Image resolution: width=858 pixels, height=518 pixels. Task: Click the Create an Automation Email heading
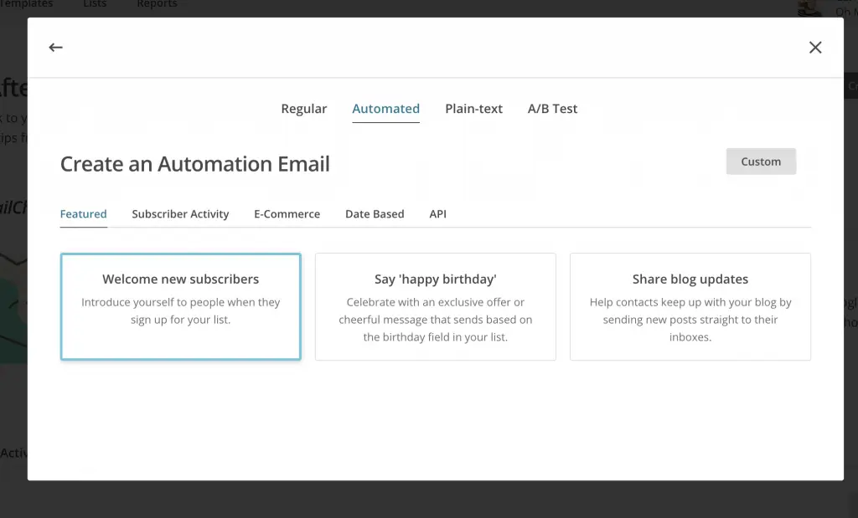(x=194, y=164)
